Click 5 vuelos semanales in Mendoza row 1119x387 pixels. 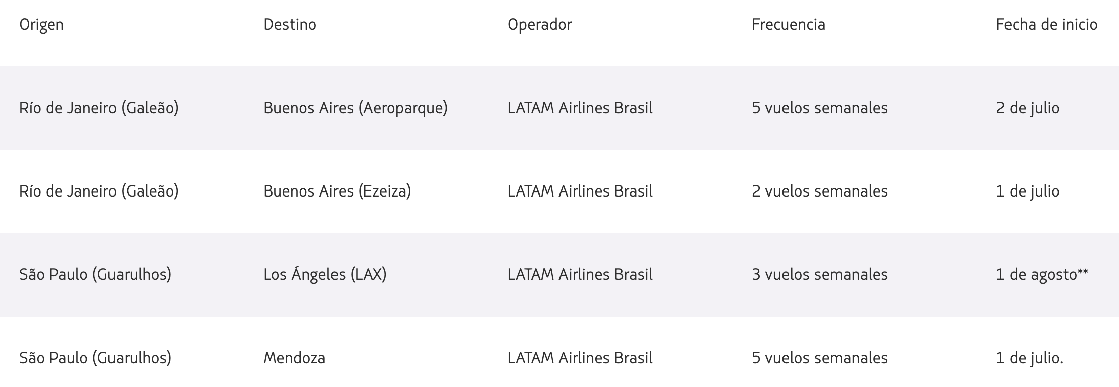point(820,358)
